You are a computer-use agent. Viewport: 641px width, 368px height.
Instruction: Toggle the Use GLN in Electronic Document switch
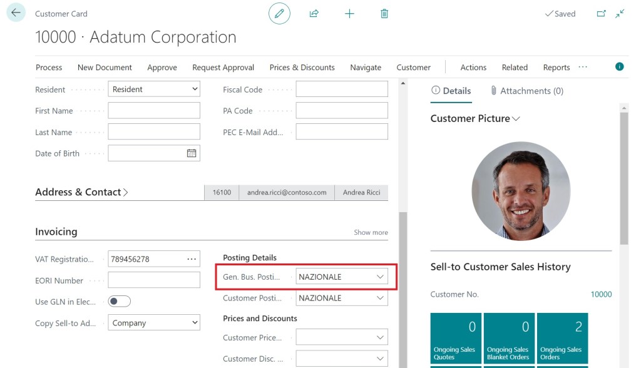tap(120, 302)
